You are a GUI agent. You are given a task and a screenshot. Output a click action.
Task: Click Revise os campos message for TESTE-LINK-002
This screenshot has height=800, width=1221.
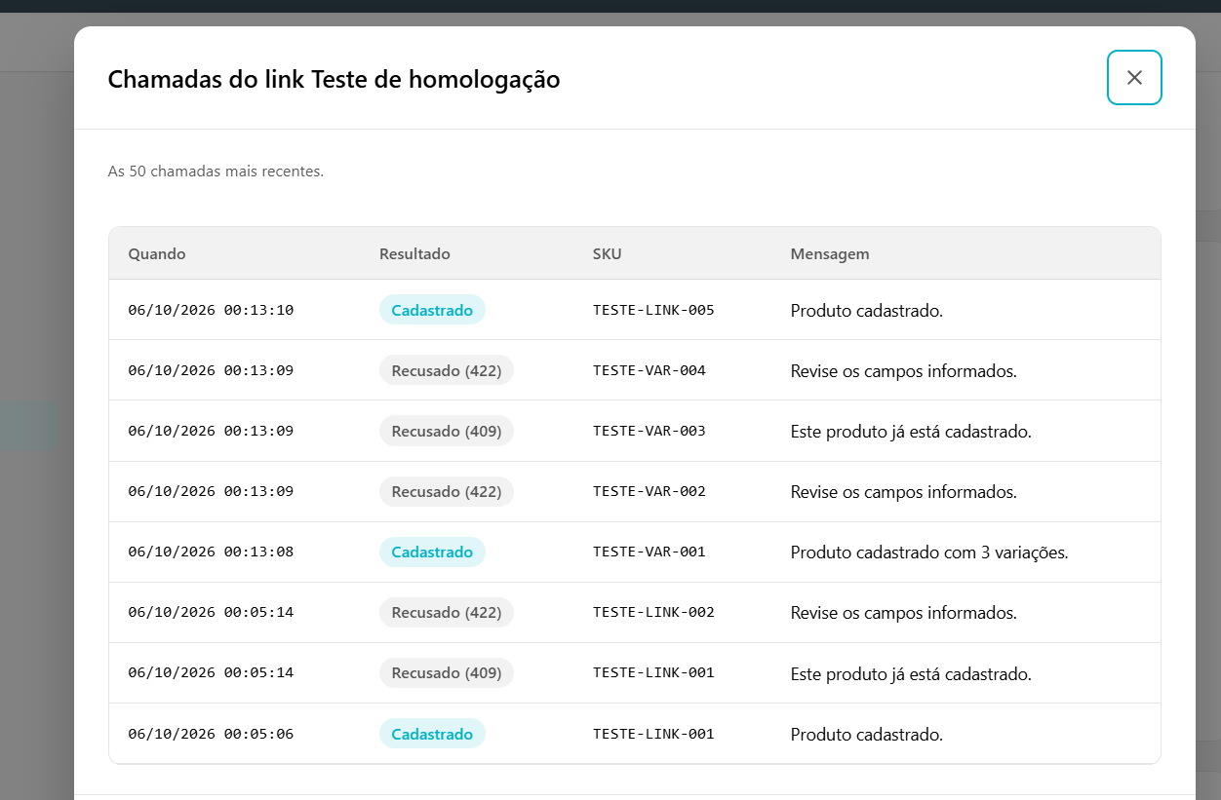(904, 613)
